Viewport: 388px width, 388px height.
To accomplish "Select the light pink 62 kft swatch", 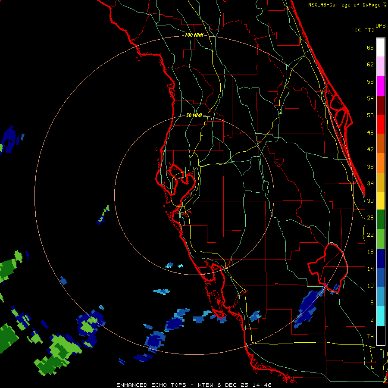I will click(x=381, y=66).
